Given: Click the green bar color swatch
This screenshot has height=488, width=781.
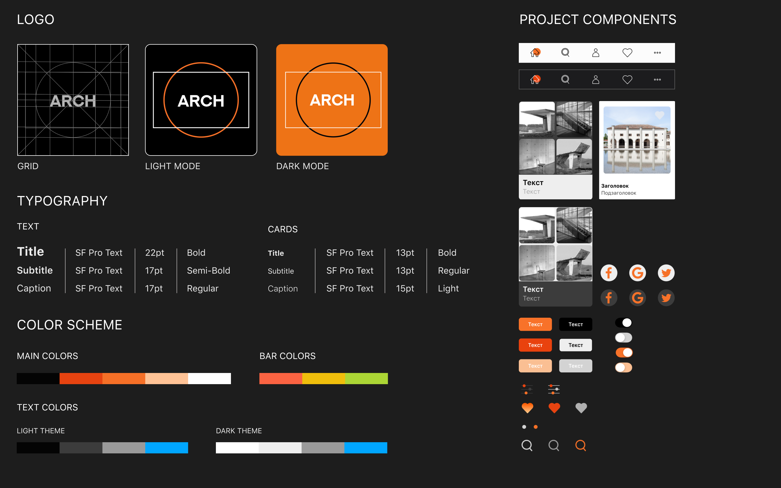Looking at the screenshot, I should (366, 378).
